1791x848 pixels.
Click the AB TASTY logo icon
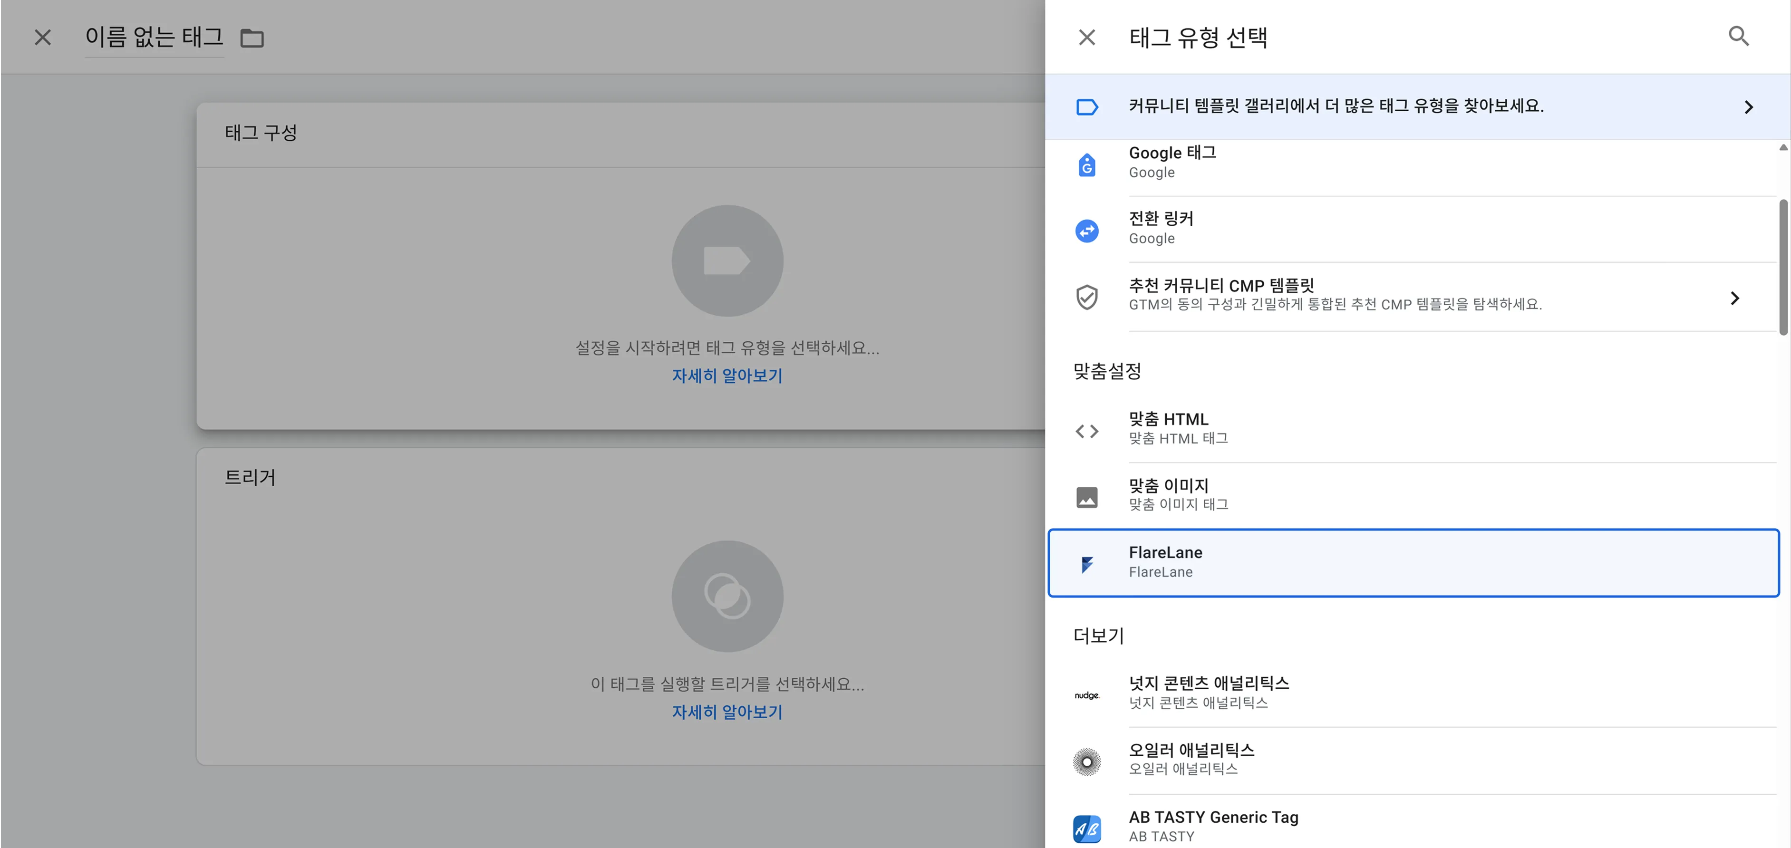[x=1087, y=829]
